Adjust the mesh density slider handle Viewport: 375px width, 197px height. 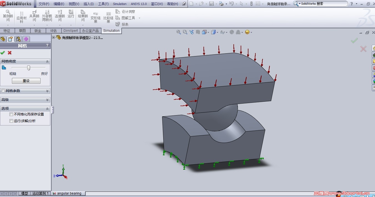click(x=29, y=68)
